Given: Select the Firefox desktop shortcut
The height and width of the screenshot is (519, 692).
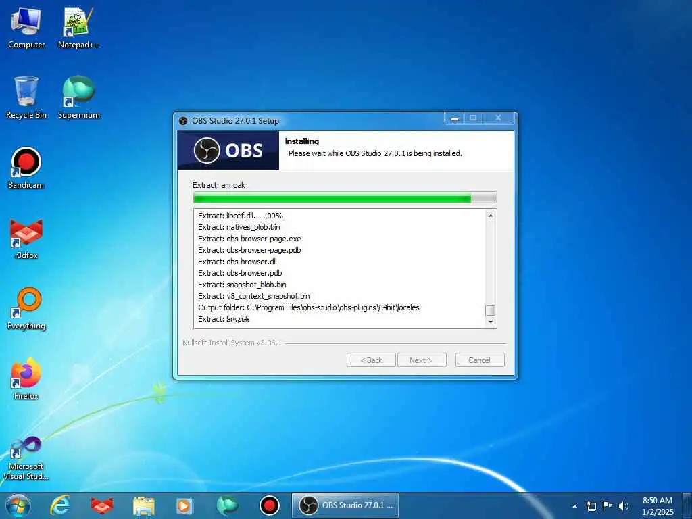Looking at the screenshot, I should [26, 379].
